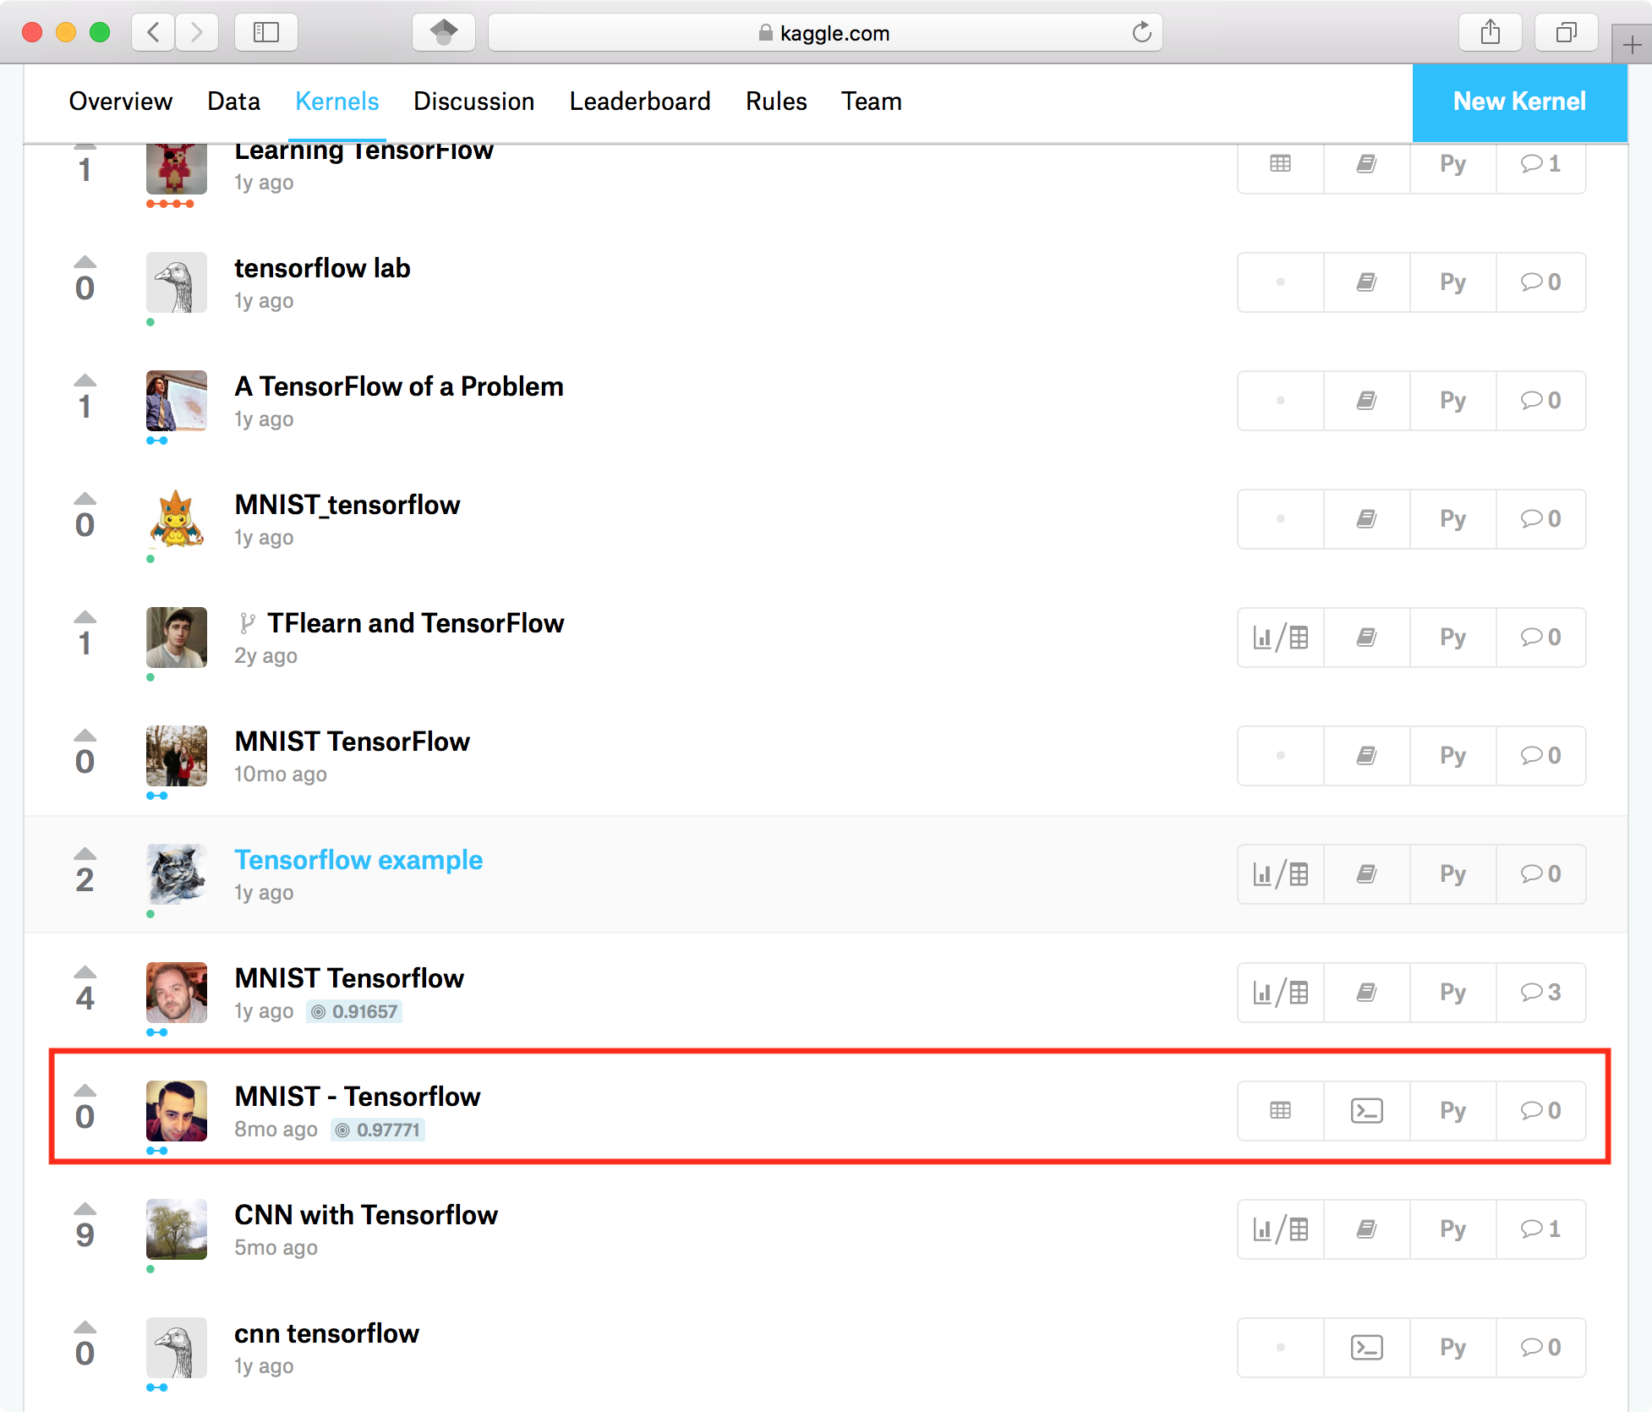Reload the kaggle.com page
Screen dimensions: 1652x1412
(x=1141, y=33)
